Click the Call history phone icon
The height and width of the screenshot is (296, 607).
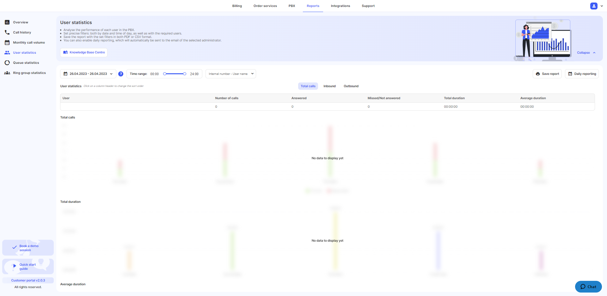(x=7, y=32)
